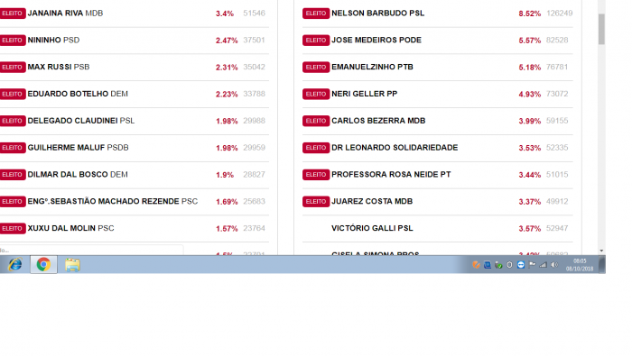Click the orange Avast tray icon
This screenshot has height=356, width=632.
pos(476,265)
